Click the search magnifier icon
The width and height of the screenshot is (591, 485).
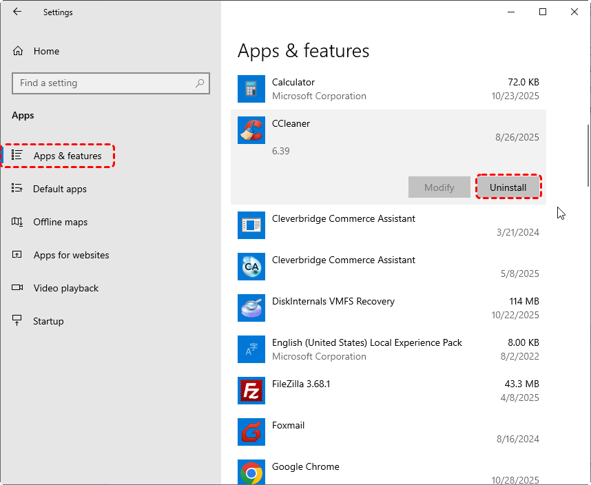pos(200,83)
